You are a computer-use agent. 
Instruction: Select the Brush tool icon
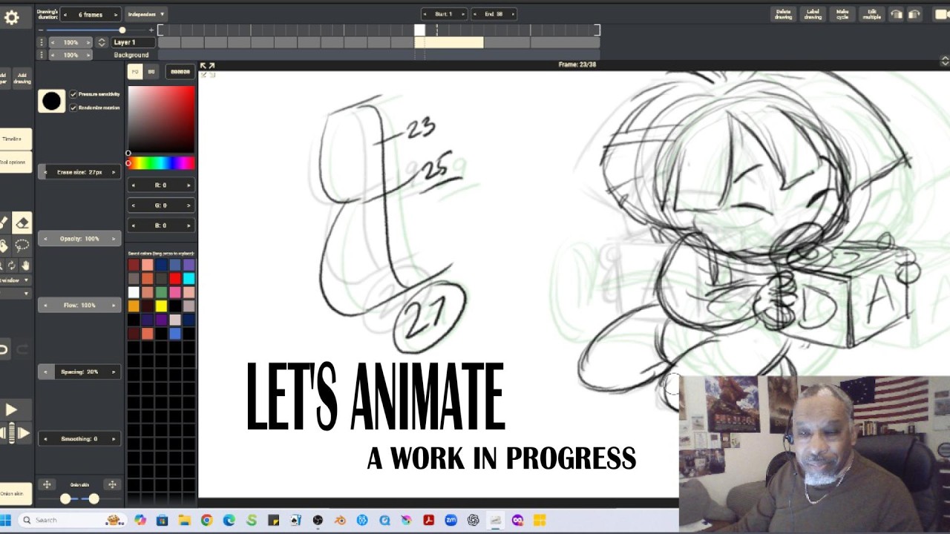[x=4, y=222]
